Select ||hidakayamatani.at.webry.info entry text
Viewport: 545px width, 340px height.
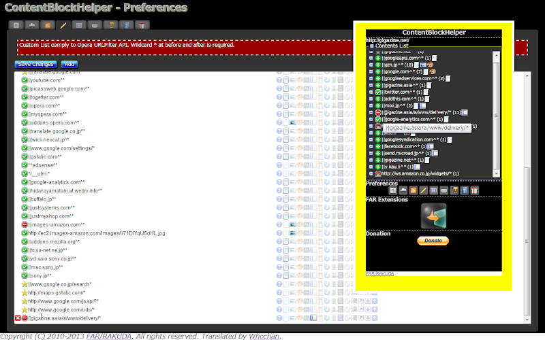pos(65,191)
